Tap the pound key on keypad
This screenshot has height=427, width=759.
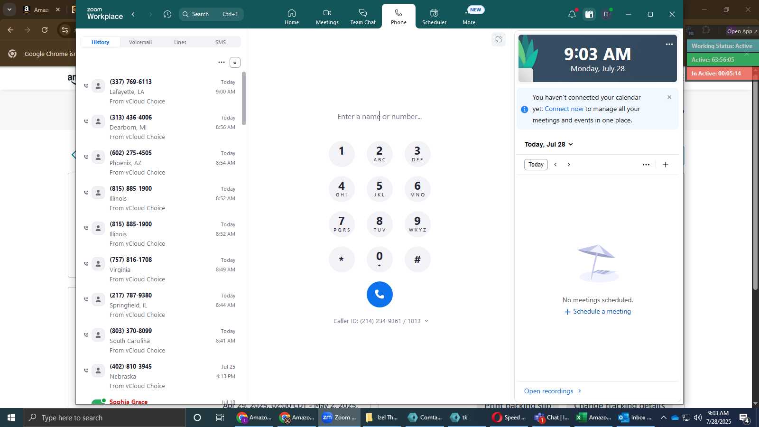[417, 259]
